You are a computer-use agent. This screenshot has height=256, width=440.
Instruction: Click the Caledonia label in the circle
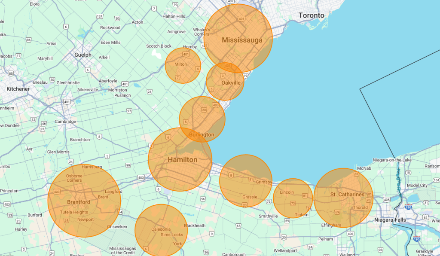pos(161,229)
